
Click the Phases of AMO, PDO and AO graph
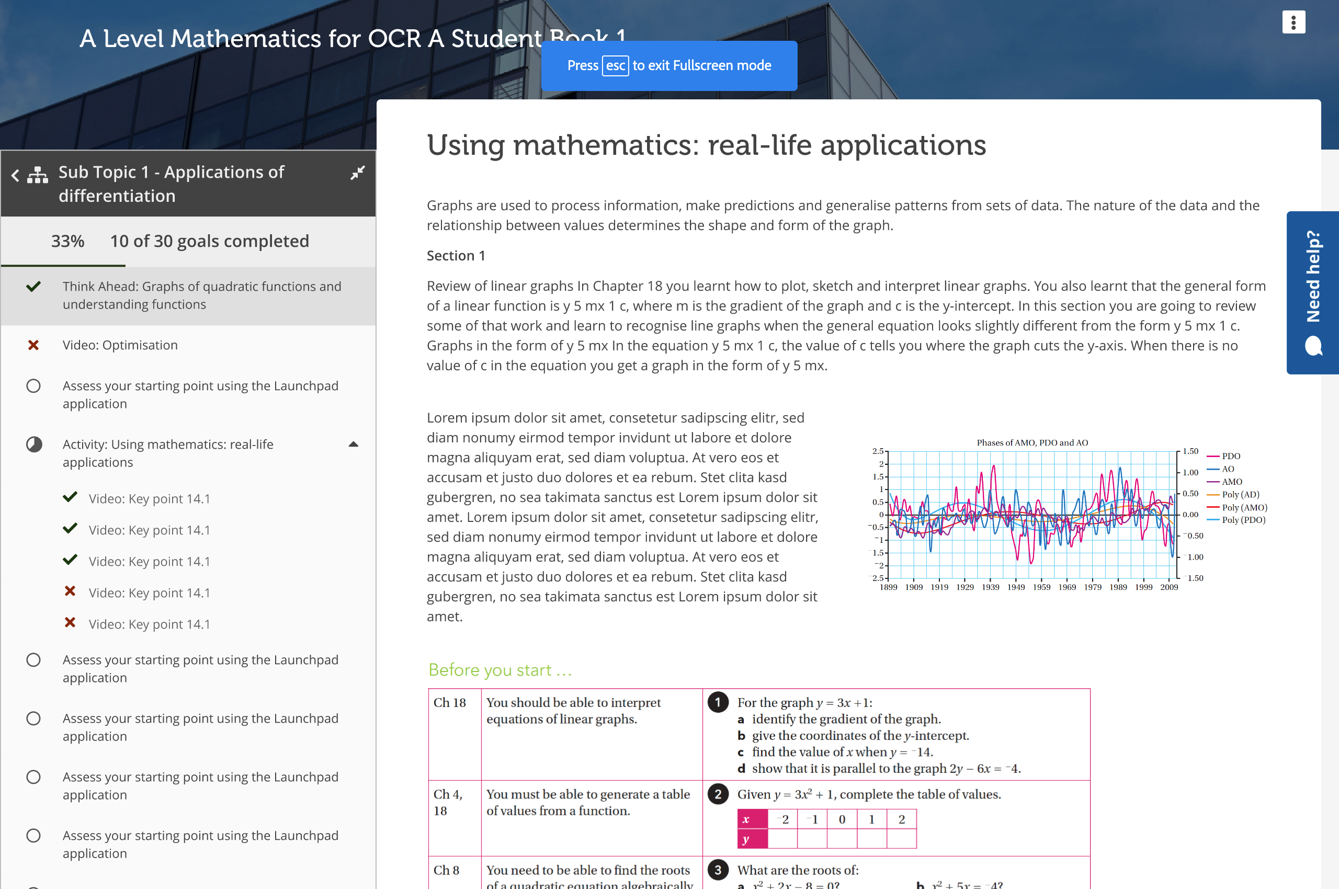(1032, 516)
